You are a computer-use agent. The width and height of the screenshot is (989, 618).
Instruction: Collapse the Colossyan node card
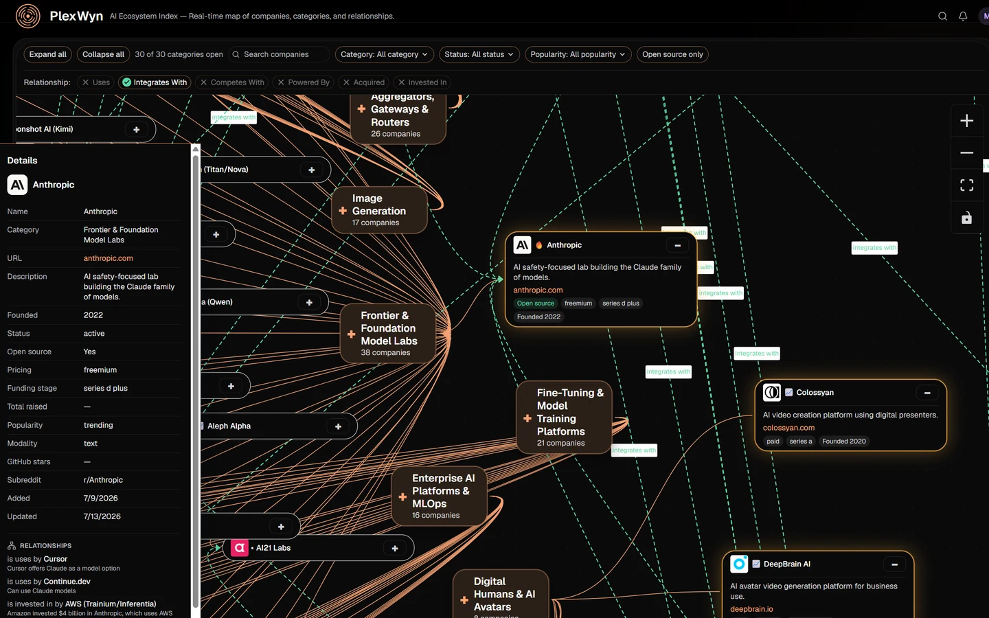tap(927, 393)
